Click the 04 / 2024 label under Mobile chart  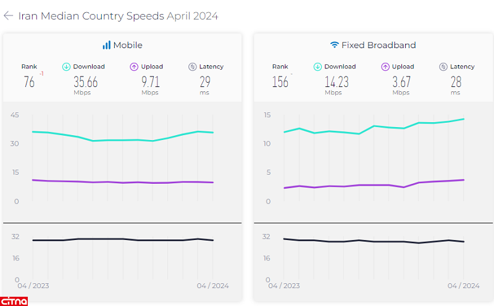[213, 286]
